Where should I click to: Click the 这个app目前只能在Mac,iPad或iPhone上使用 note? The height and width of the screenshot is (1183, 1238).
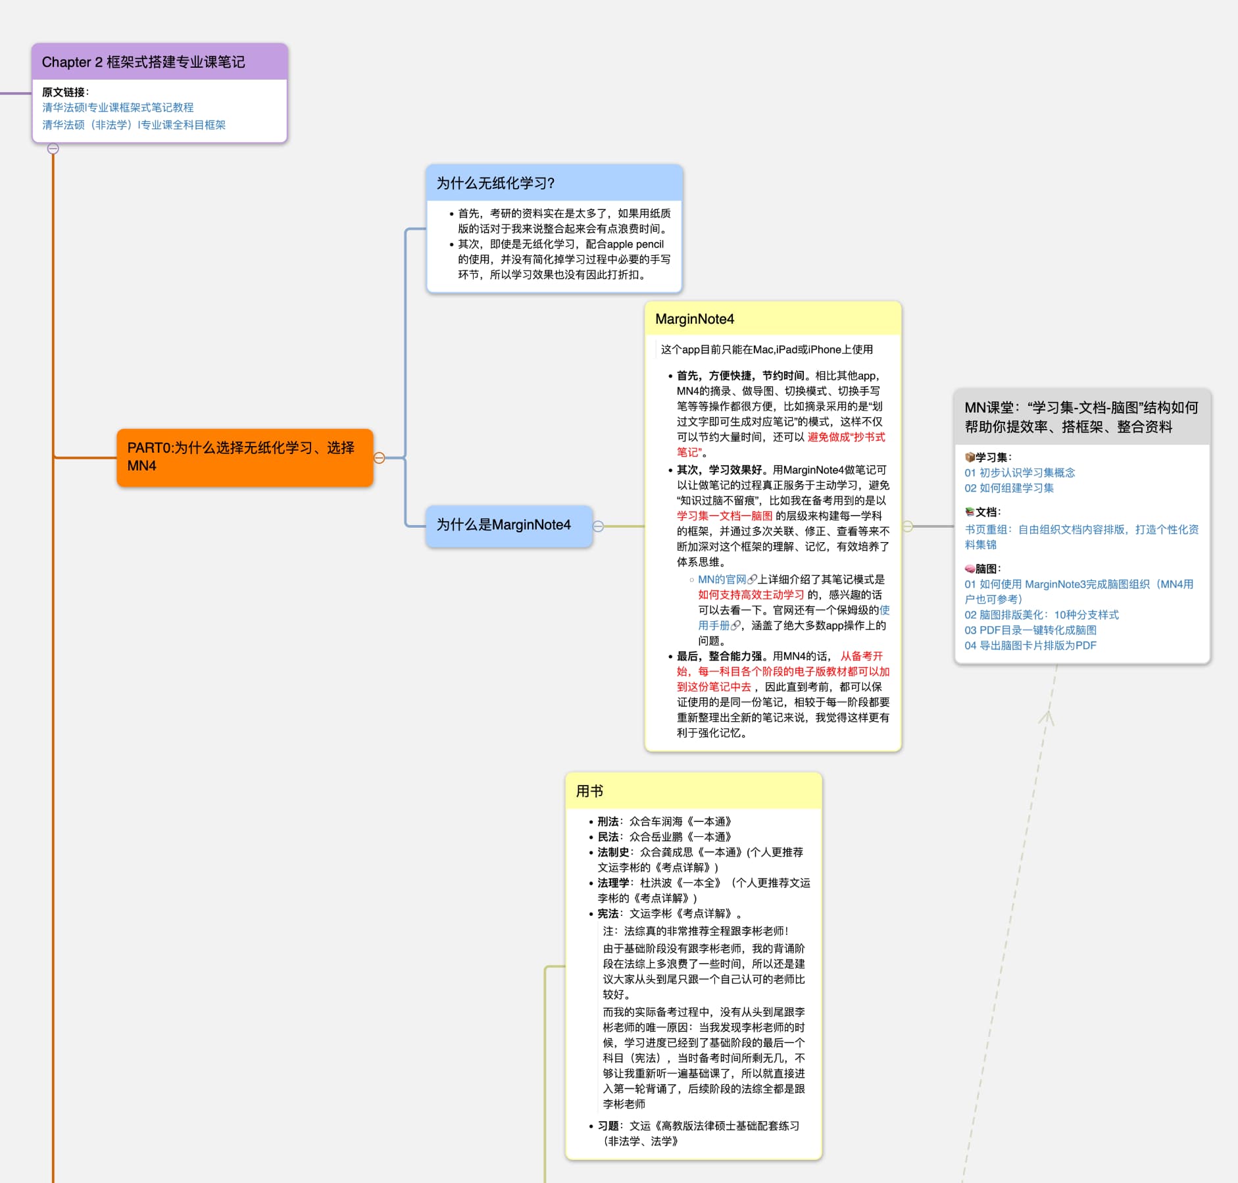[767, 349]
